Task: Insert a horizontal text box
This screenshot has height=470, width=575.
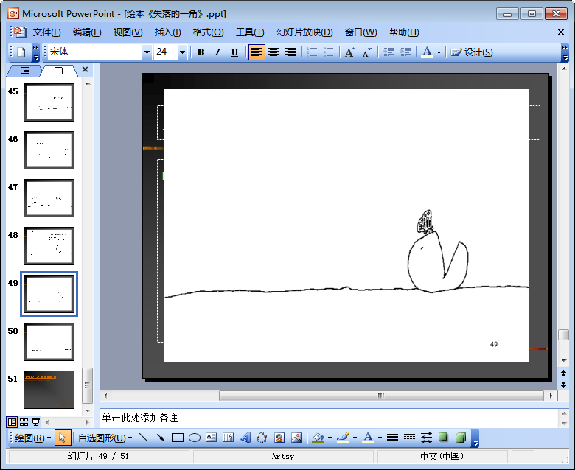Action: 212,438
